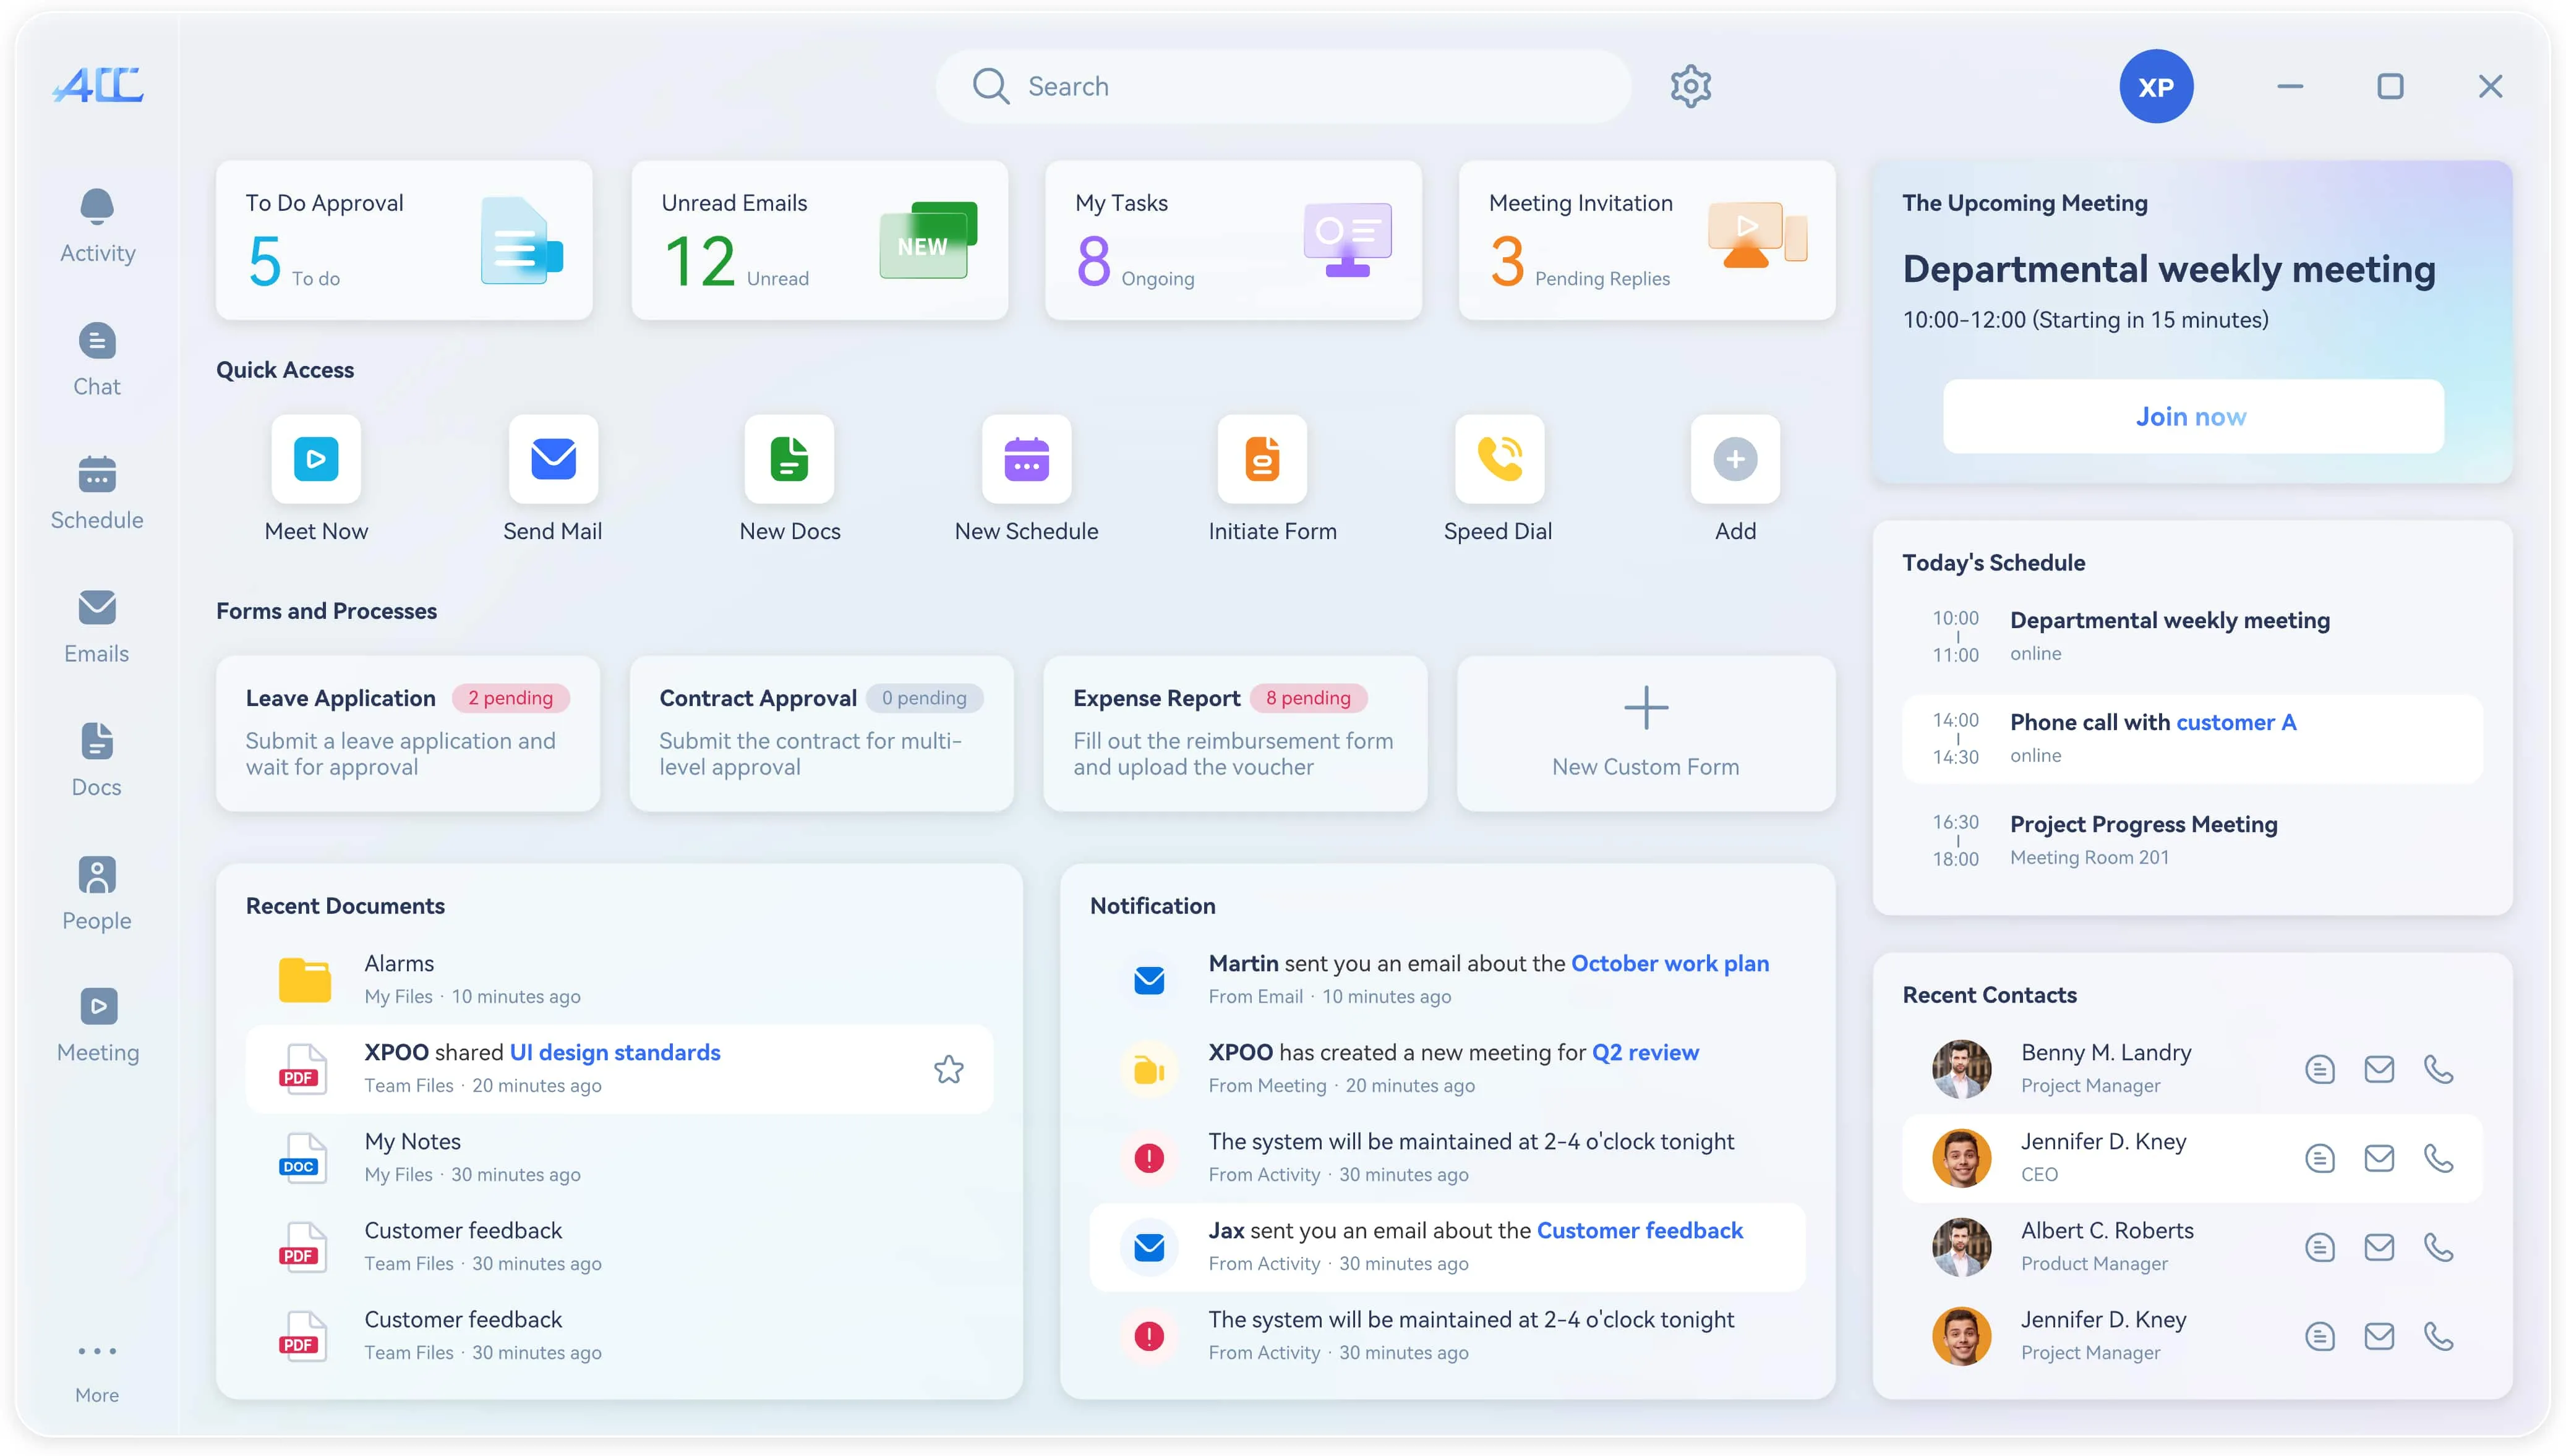The width and height of the screenshot is (2566, 1456).
Task: Create a new doc with New Docs icon
Action: tap(789, 459)
